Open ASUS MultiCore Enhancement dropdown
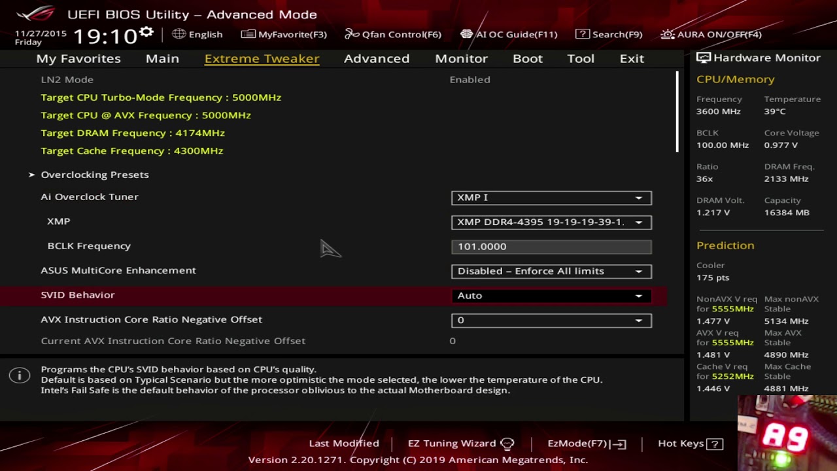The image size is (837, 471). tap(551, 271)
